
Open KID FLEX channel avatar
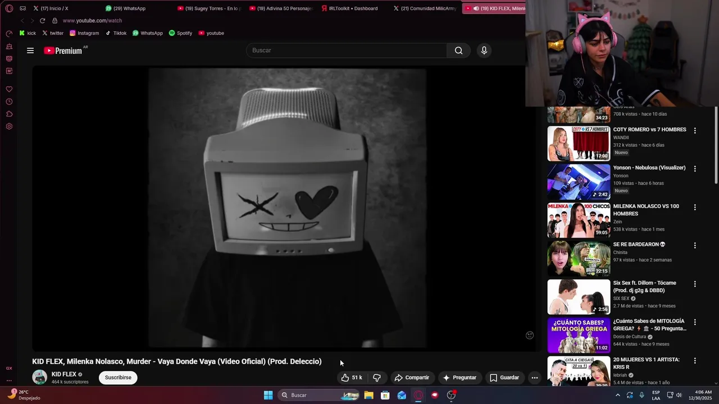coord(40,377)
